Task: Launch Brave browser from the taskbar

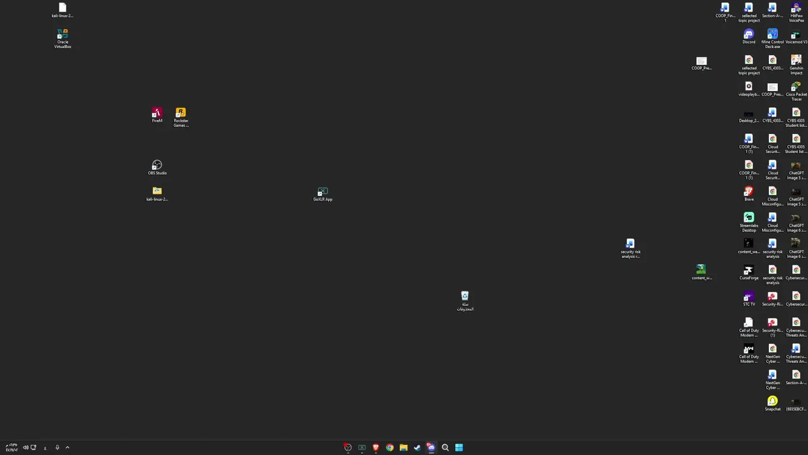Action: (x=376, y=447)
